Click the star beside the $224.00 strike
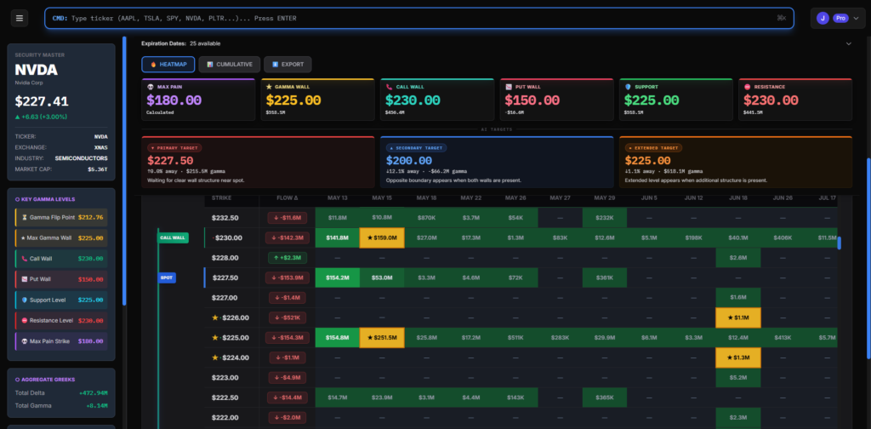 (215, 357)
